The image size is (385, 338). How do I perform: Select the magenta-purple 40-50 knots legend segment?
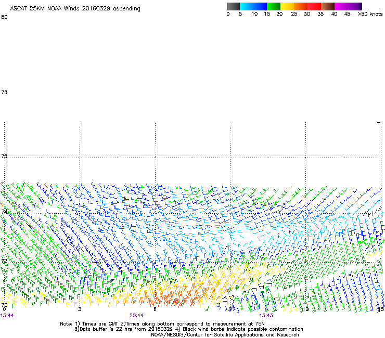(348, 6)
